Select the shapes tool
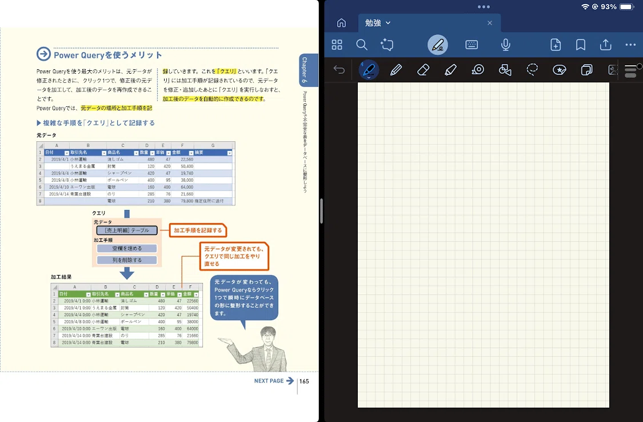 pos(505,70)
